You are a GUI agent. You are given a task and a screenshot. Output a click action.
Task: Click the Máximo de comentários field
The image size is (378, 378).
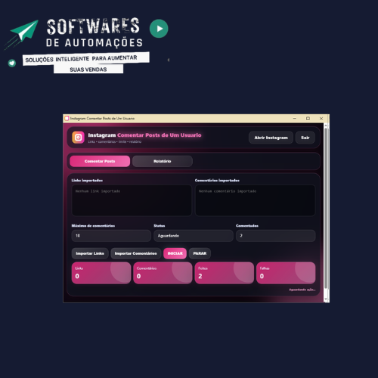[111, 236]
